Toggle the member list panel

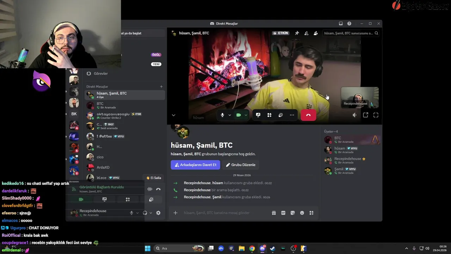pos(316,33)
